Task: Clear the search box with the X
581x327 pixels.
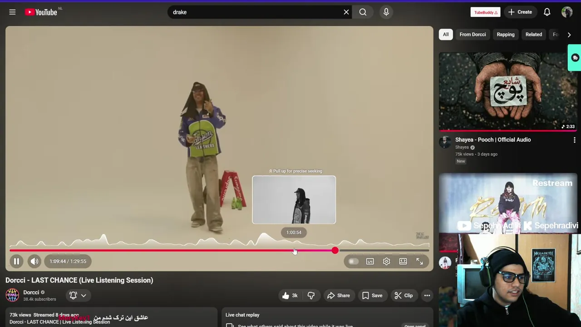Action: (346, 12)
